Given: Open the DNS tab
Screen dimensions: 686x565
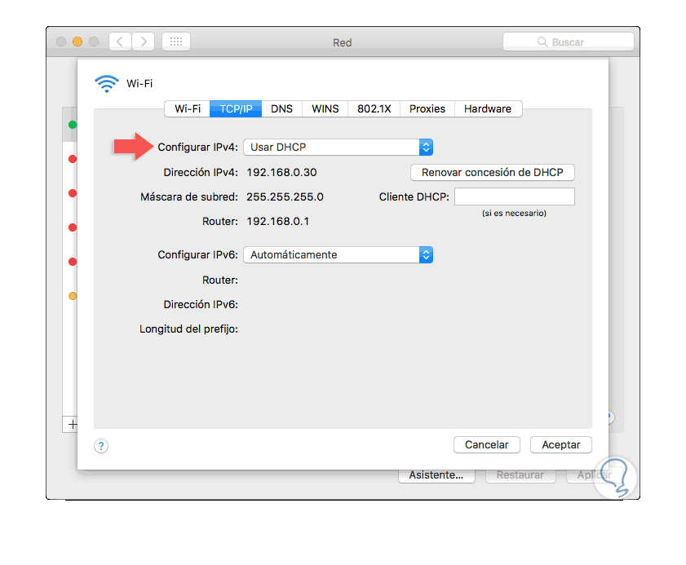Looking at the screenshot, I should click(281, 109).
